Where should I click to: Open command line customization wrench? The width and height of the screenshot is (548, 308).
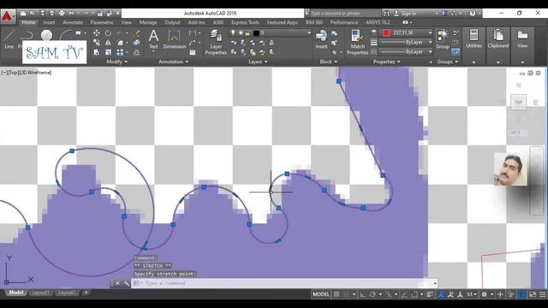126,283
